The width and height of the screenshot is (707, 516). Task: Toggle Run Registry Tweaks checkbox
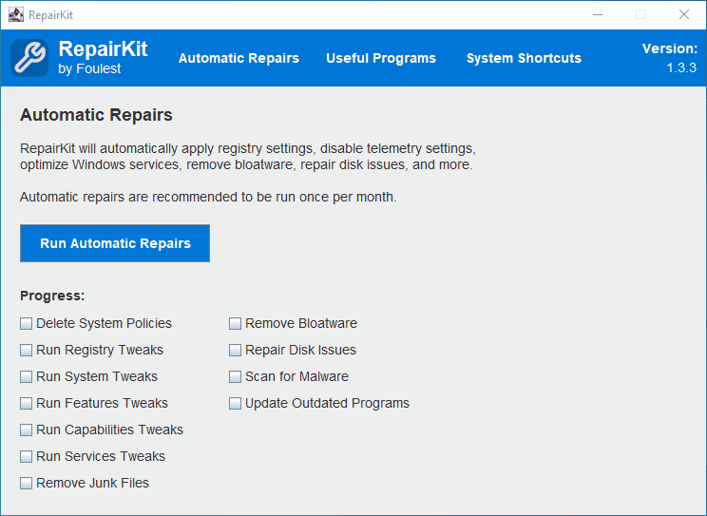tap(27, 350)
